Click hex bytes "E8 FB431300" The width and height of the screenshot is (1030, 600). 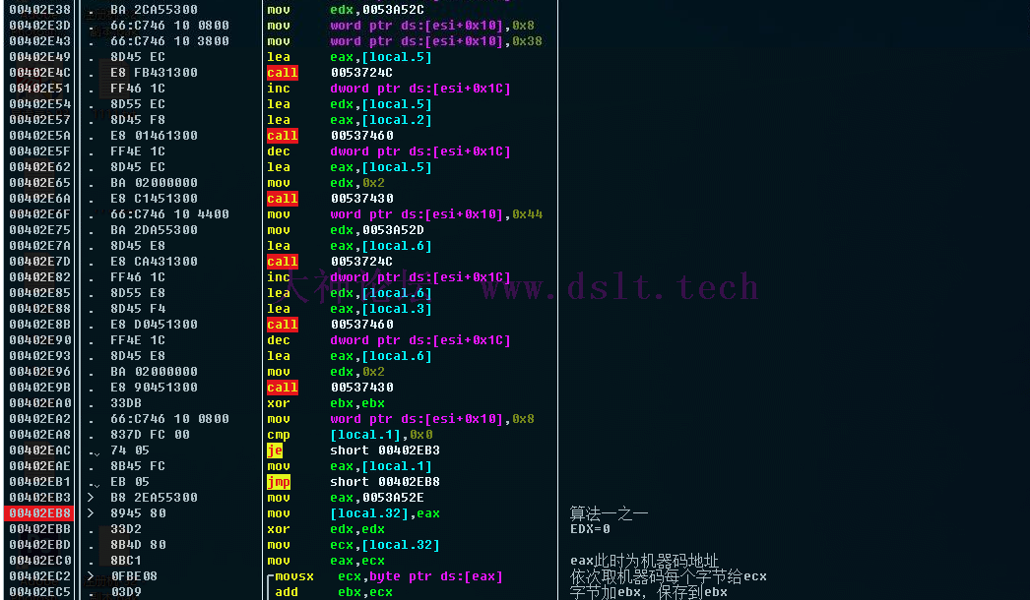tap(154, 73)
